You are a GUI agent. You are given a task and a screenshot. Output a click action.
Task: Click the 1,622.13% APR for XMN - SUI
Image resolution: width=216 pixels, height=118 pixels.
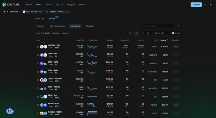click(153, 55)
